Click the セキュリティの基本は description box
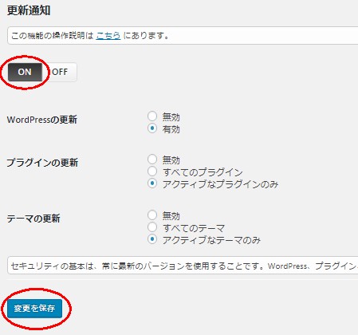Image resolution: width=358 pixels, height=335 pixels. tap(183, 266)
